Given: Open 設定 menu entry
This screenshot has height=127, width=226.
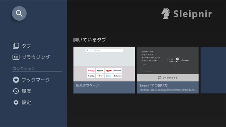Looking at the screenshot, I should (x=26, y=103).
